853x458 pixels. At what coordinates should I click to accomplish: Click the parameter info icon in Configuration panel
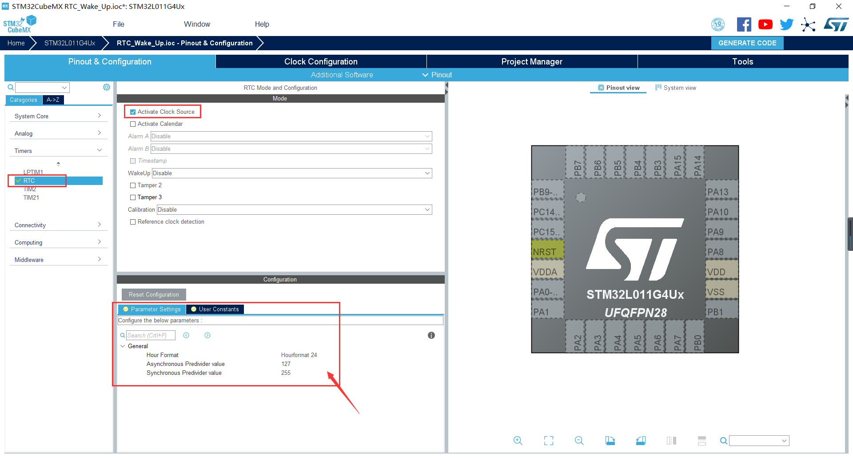tap(431, 335)
